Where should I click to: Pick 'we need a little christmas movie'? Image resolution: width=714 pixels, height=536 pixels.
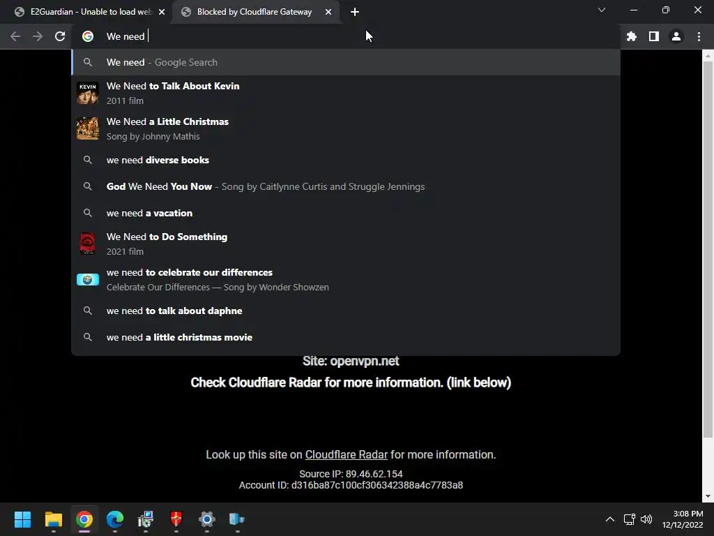(346, 337)
